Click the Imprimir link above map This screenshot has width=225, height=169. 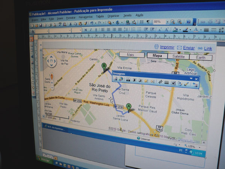coord(167,47)
